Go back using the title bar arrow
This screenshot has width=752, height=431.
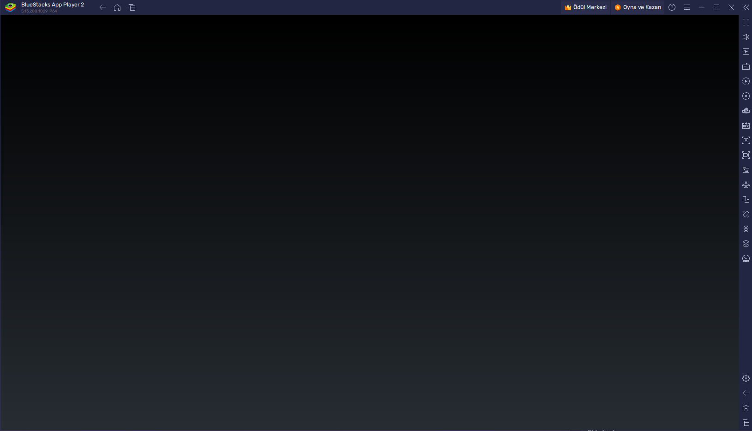[102, 7]
